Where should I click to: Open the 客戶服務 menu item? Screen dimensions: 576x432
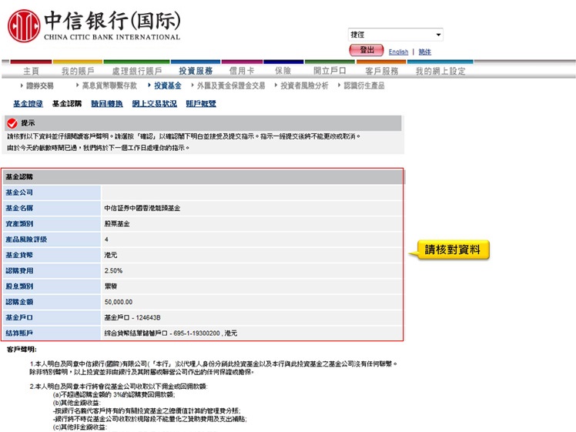click(x=382, y=71)
